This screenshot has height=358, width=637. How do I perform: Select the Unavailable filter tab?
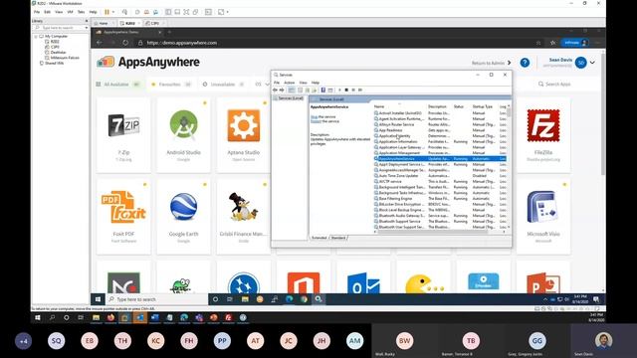coord(223,85)
